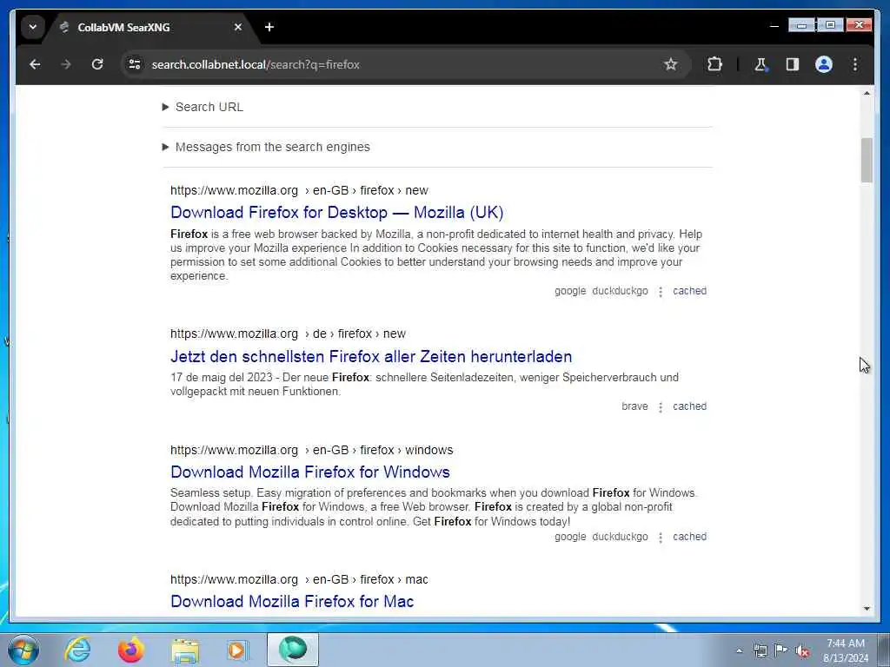Open cached link for Firefox for Windows result
Image resolution: width=890 pixels, height=667 pixels.
click(689, 537)
